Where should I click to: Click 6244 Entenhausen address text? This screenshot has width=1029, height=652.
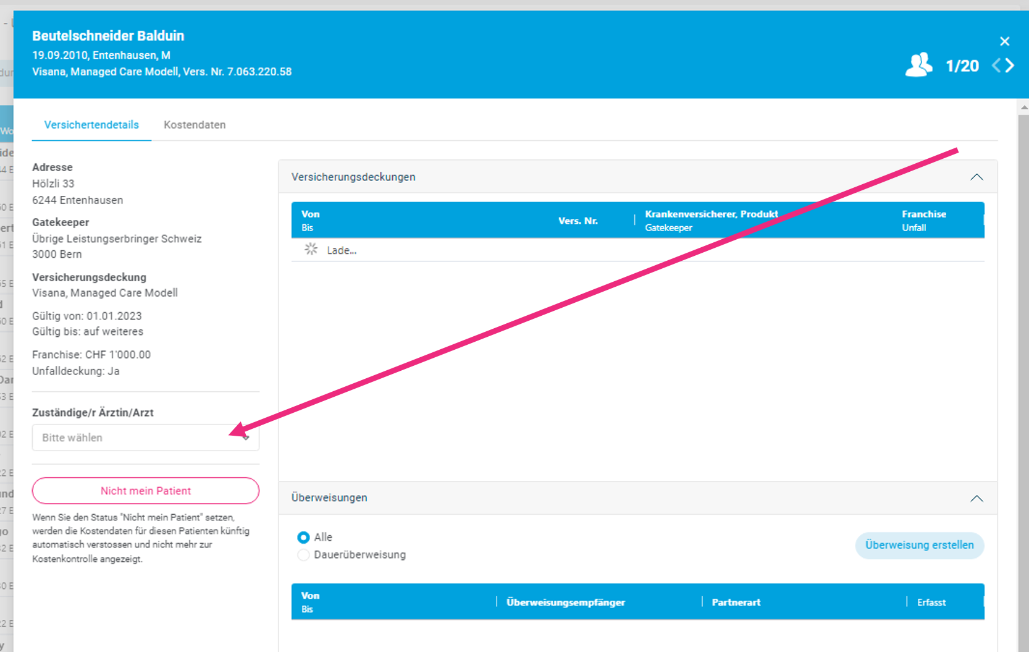78,200
